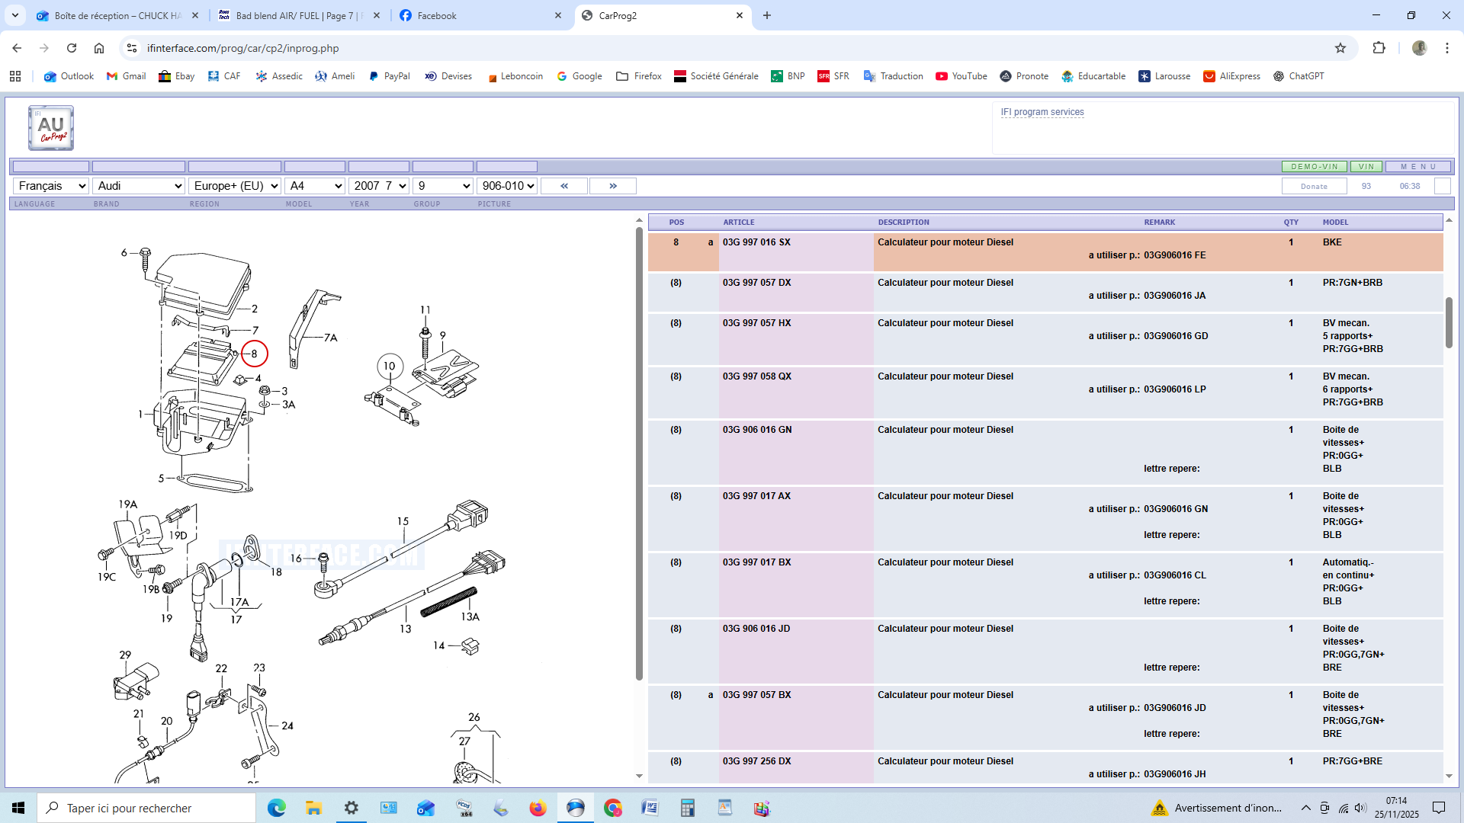
Task: Open the 906-010 picture dropdown
Action: (507, 186)
